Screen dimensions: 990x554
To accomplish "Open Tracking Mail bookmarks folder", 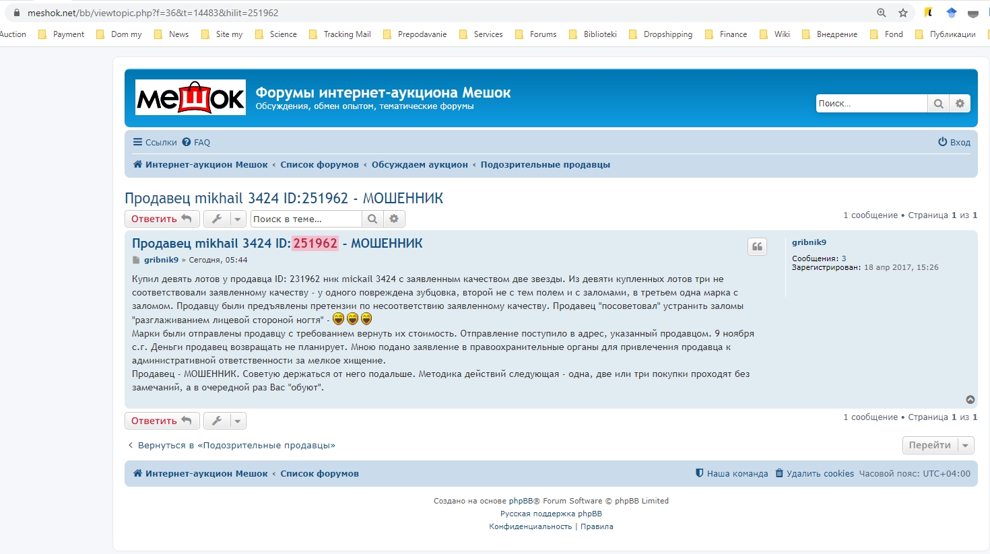I will pos(340,34).
